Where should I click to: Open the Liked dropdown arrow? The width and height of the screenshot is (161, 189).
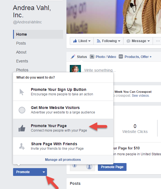[x=89, y=41]
